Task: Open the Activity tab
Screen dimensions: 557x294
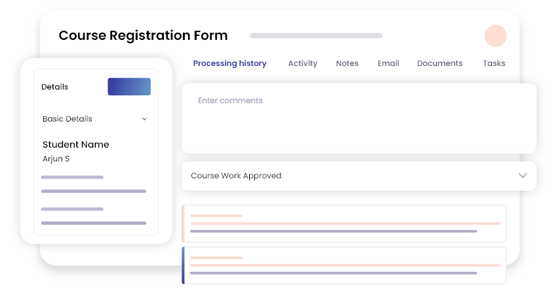Action: point(303,63)
